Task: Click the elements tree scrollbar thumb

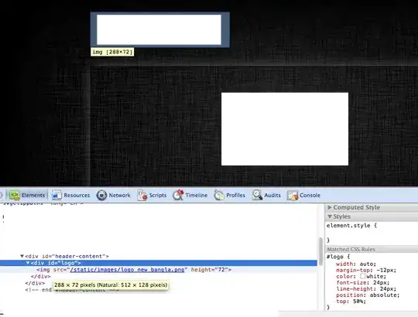Action: tap(320, 251)
